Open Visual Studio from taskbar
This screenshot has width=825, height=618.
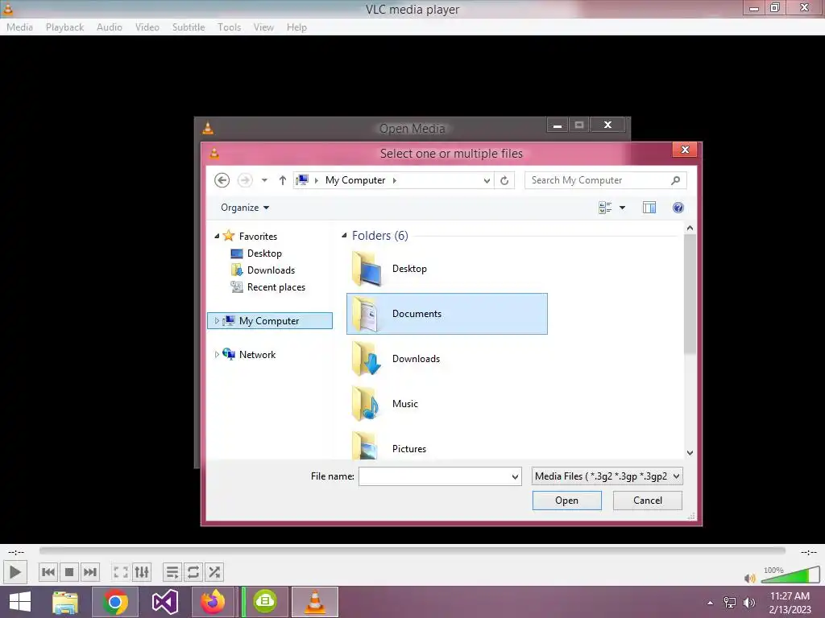[x=164, y=602]
